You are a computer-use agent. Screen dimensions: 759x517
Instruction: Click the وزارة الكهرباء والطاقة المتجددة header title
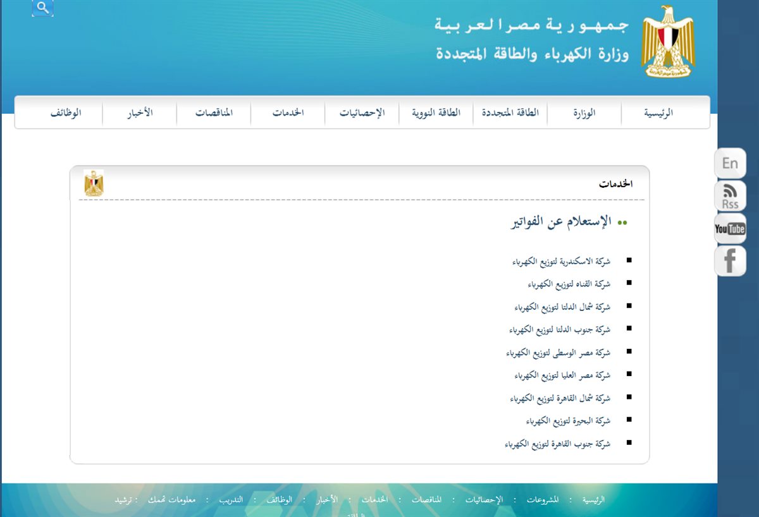533,53
